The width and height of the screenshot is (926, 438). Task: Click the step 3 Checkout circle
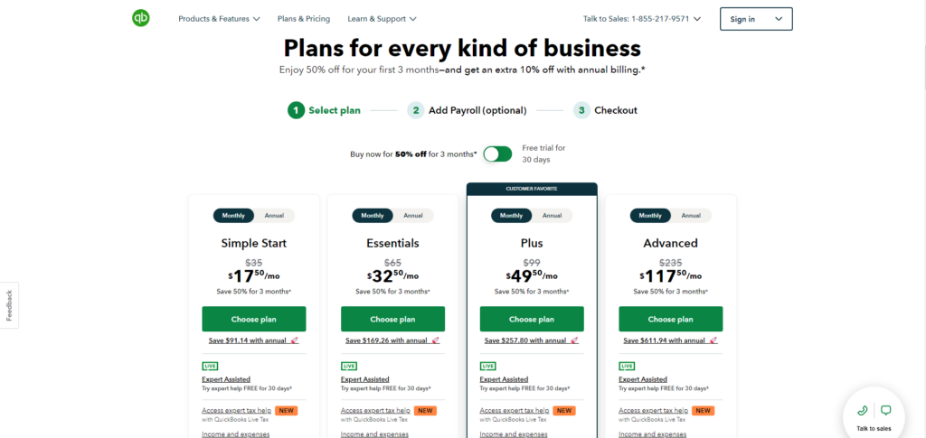click(581, 110)
